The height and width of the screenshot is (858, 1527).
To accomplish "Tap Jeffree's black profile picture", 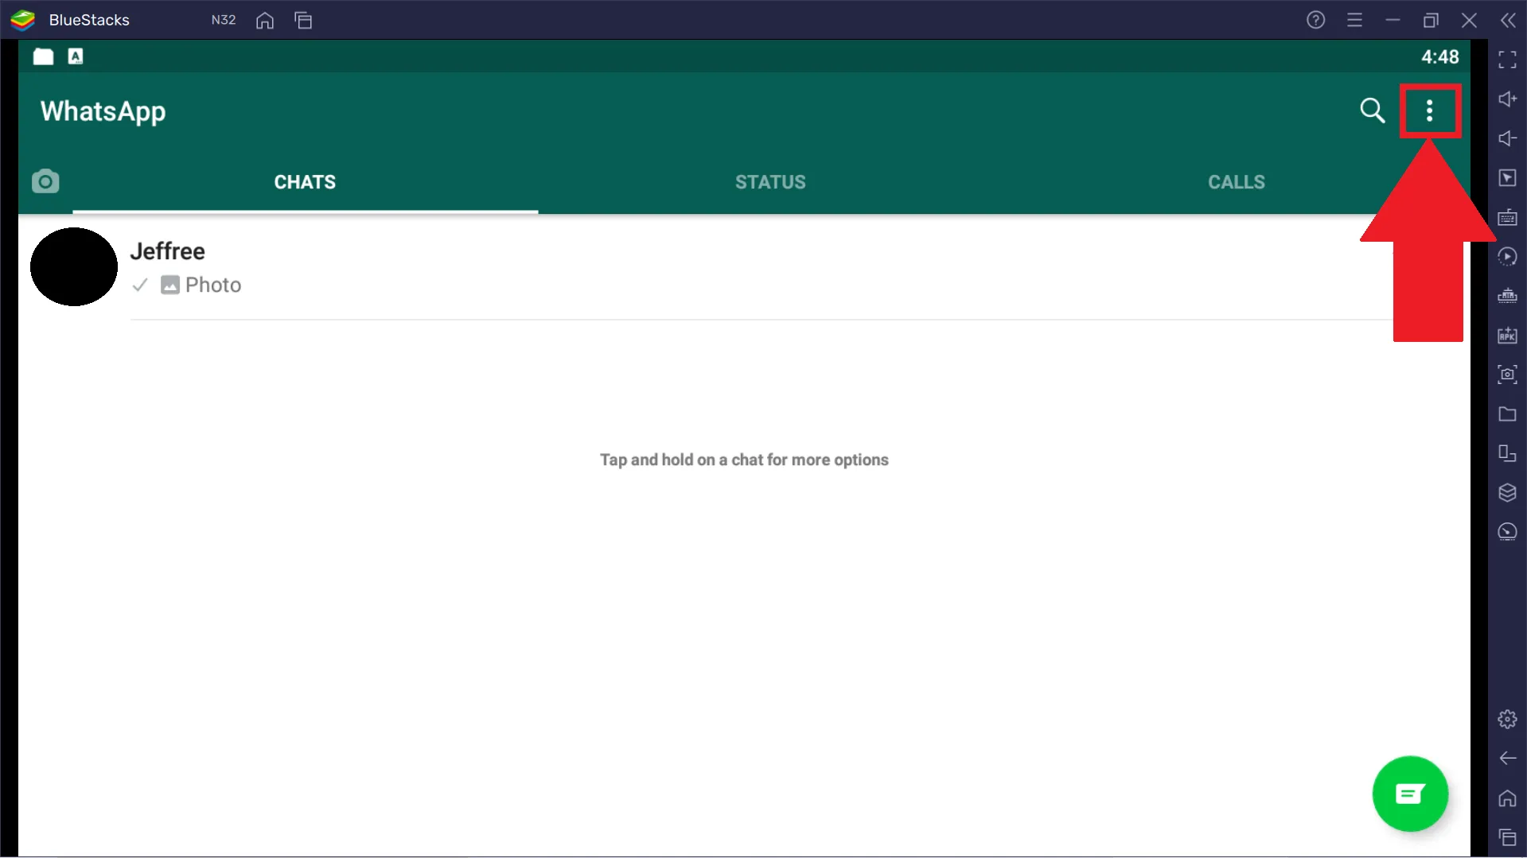I will click(74, 266).
